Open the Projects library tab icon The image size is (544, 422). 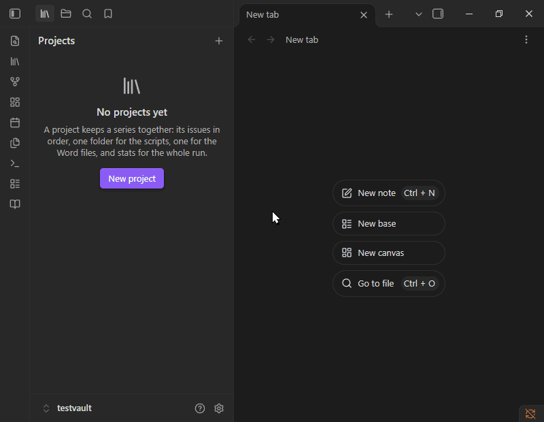tap(45, 14)
